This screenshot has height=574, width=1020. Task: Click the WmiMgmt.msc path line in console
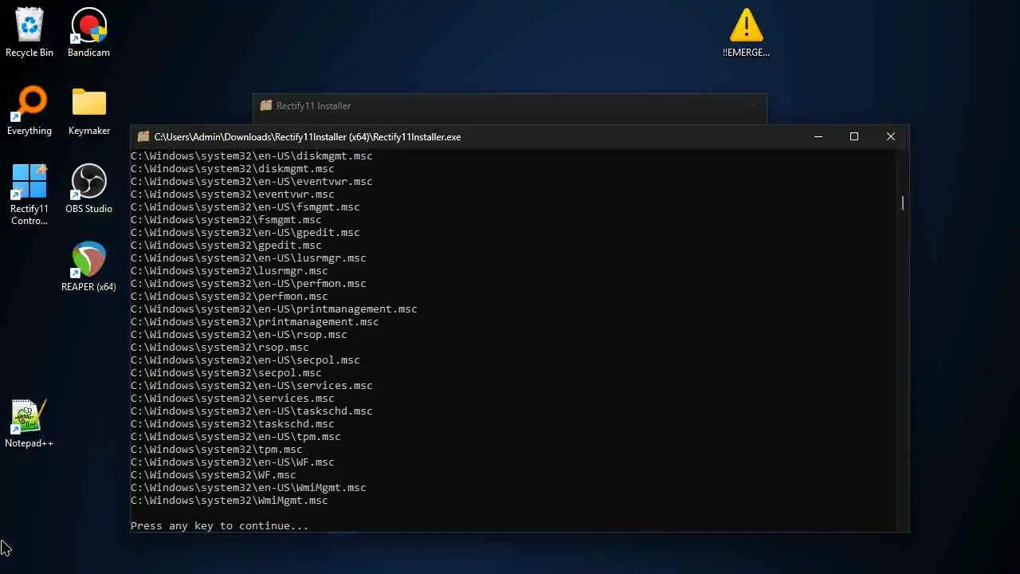coord(229,501)
